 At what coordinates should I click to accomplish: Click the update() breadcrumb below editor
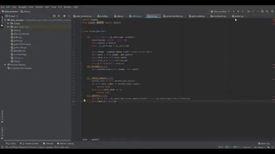(95, 139)
